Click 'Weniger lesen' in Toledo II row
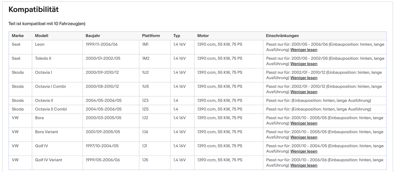This screenshot has width=395, height=172. tap(304, 64)
